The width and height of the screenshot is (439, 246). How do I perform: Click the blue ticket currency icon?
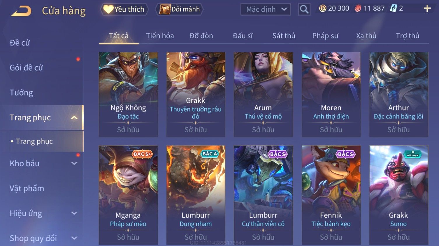pos(394,8)
